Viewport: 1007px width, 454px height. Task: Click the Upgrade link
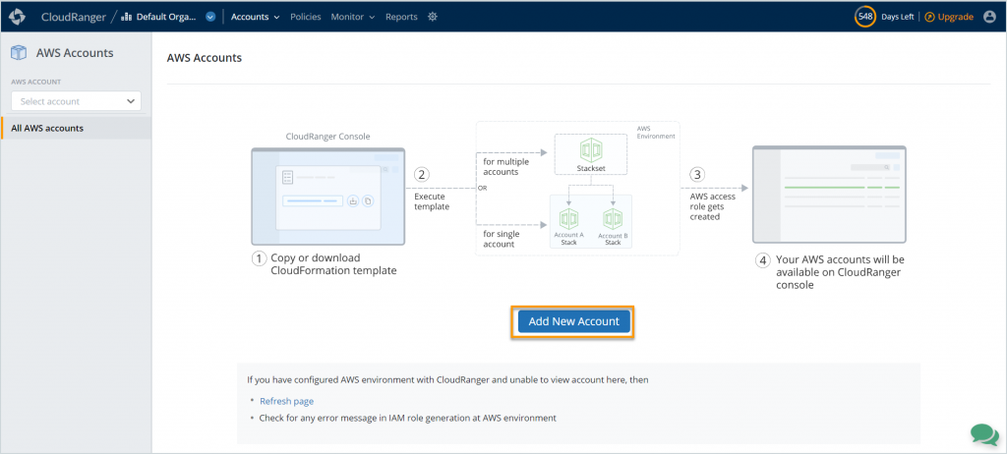(x=955, y=17)
